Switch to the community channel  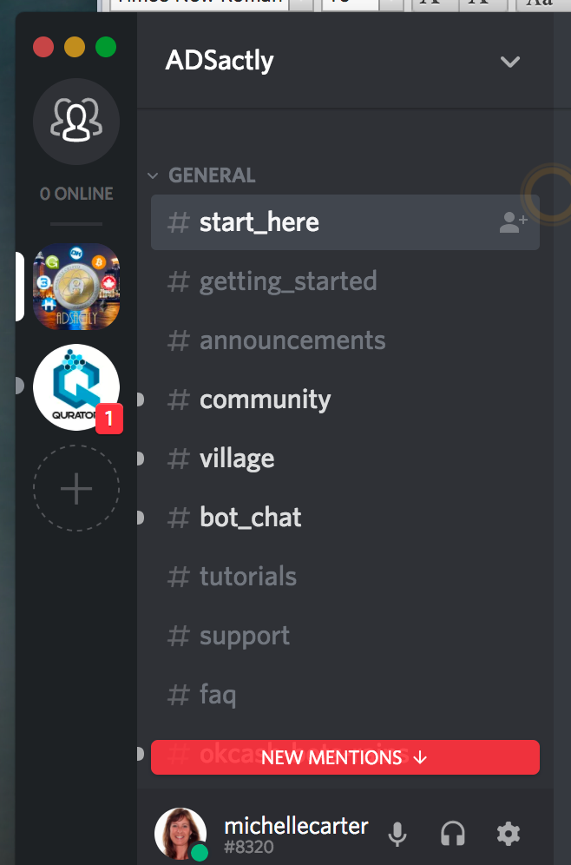pos(345,399)
